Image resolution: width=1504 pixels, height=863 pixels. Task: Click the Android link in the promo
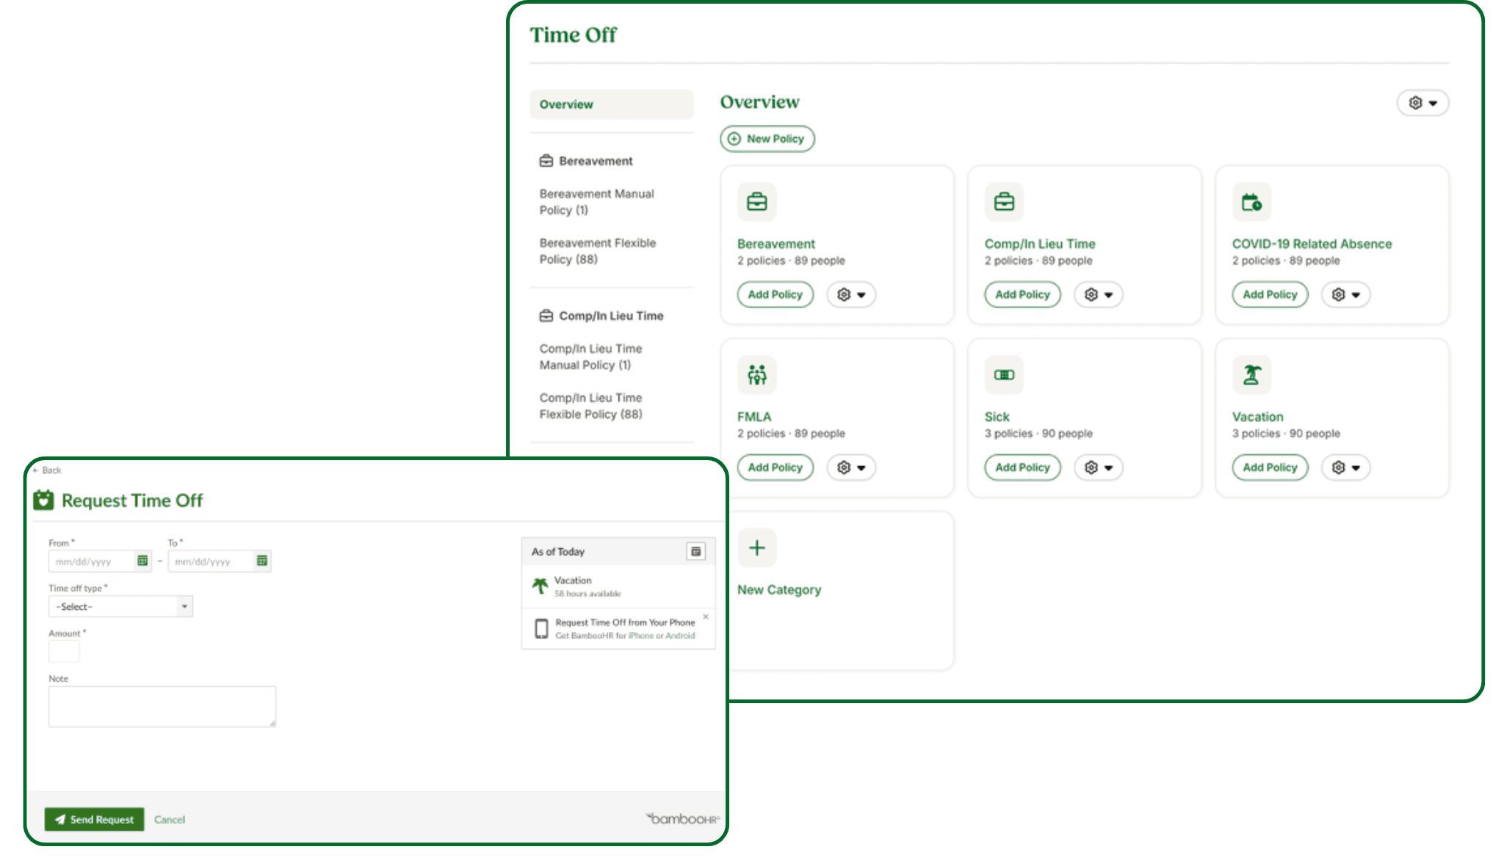pos(680,636)
